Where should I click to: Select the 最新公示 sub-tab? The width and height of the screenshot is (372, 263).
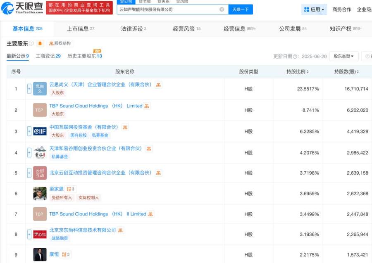click(x=17, y=56)
